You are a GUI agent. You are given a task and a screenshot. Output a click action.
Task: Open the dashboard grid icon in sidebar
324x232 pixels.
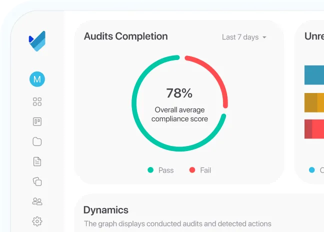(x=37, y=101)
